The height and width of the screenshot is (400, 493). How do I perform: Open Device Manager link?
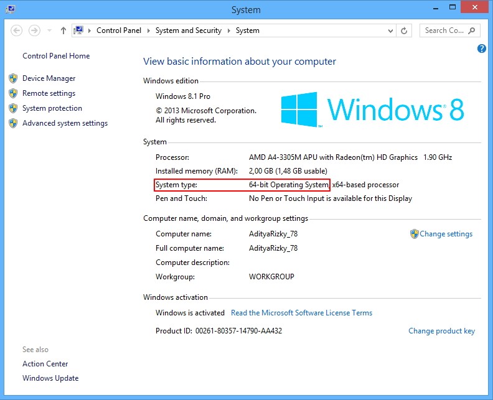point(49,78)
